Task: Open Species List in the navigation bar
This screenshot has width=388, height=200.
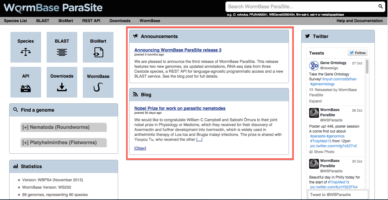Action: coord(15,21)
